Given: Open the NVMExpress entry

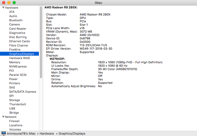Looking at the screenshot, I should [x=18, y=66].
